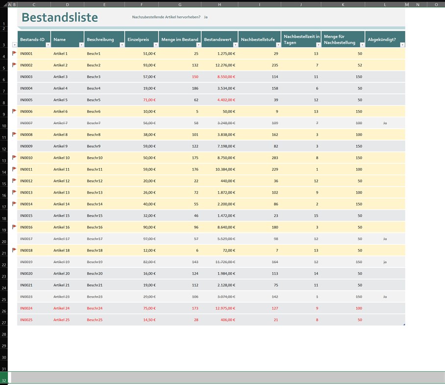Select the Artikel 15 cell
Image resolution: width=445 pixels, height=385 pixels.
click(x=68, y=216)
